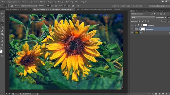Click the white background color swatch

[1, 51]
